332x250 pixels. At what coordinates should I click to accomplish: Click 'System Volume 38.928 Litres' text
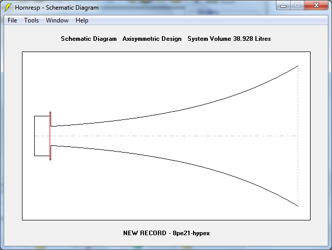click(229, 39)
